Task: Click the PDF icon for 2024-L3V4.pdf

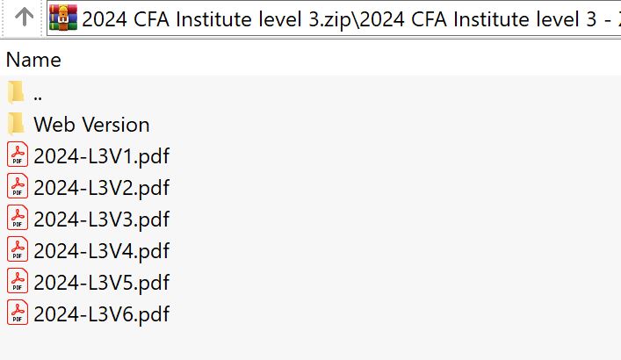Action: (17, 250)
